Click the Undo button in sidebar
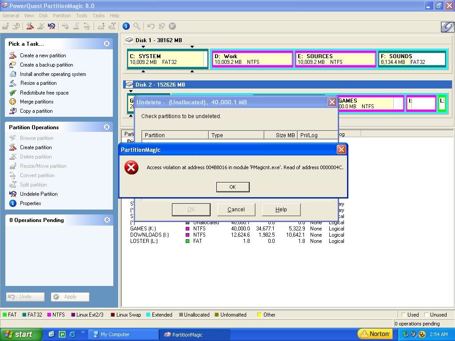The height and width of the screenshot is (341, 455). point(25,297)
